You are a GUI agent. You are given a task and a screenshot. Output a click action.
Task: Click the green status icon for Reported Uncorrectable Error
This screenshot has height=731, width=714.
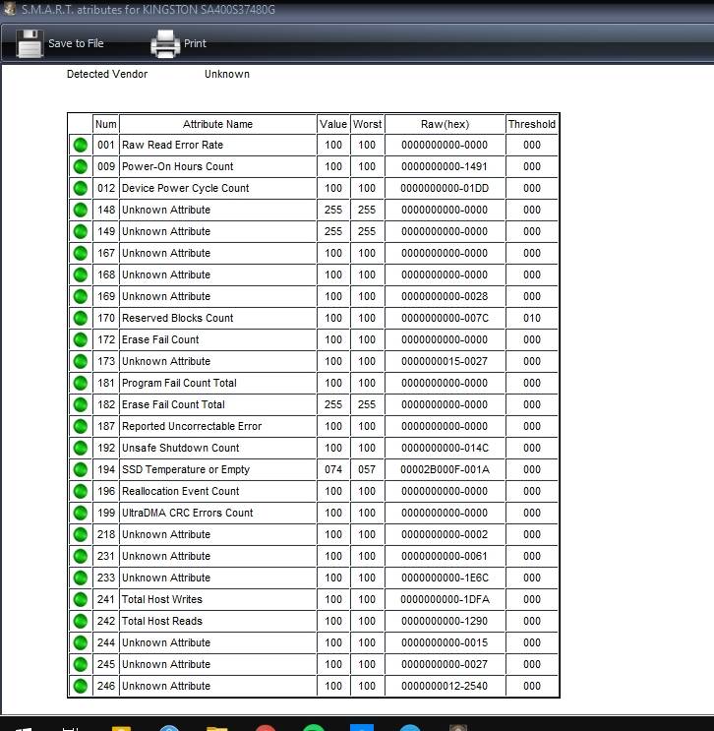pos(81,426)
